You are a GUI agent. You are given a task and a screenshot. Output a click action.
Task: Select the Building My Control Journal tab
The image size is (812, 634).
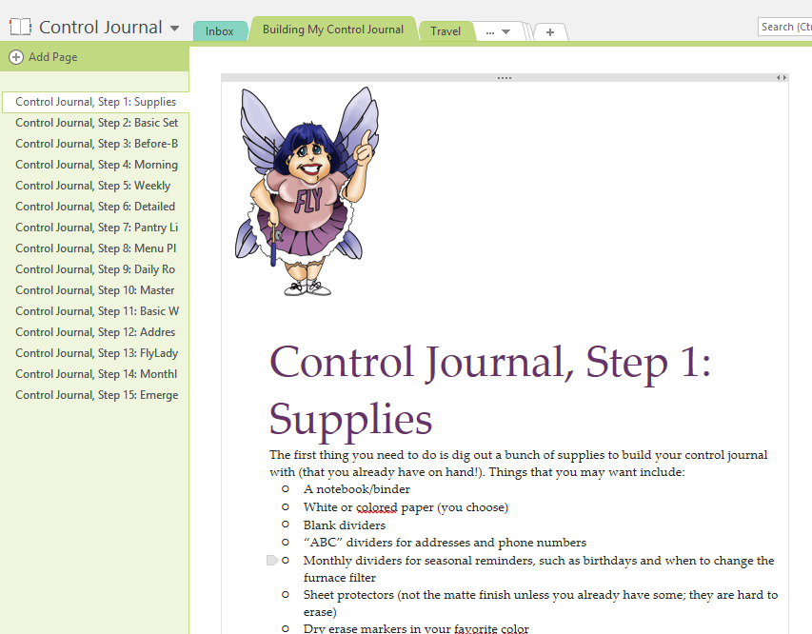333,29
